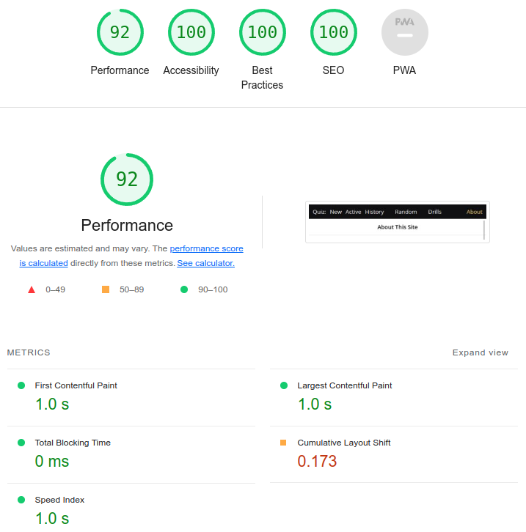Select the Best Practices score gauge
This screenshot has height=532, width=526.
(x=262, y=32)
